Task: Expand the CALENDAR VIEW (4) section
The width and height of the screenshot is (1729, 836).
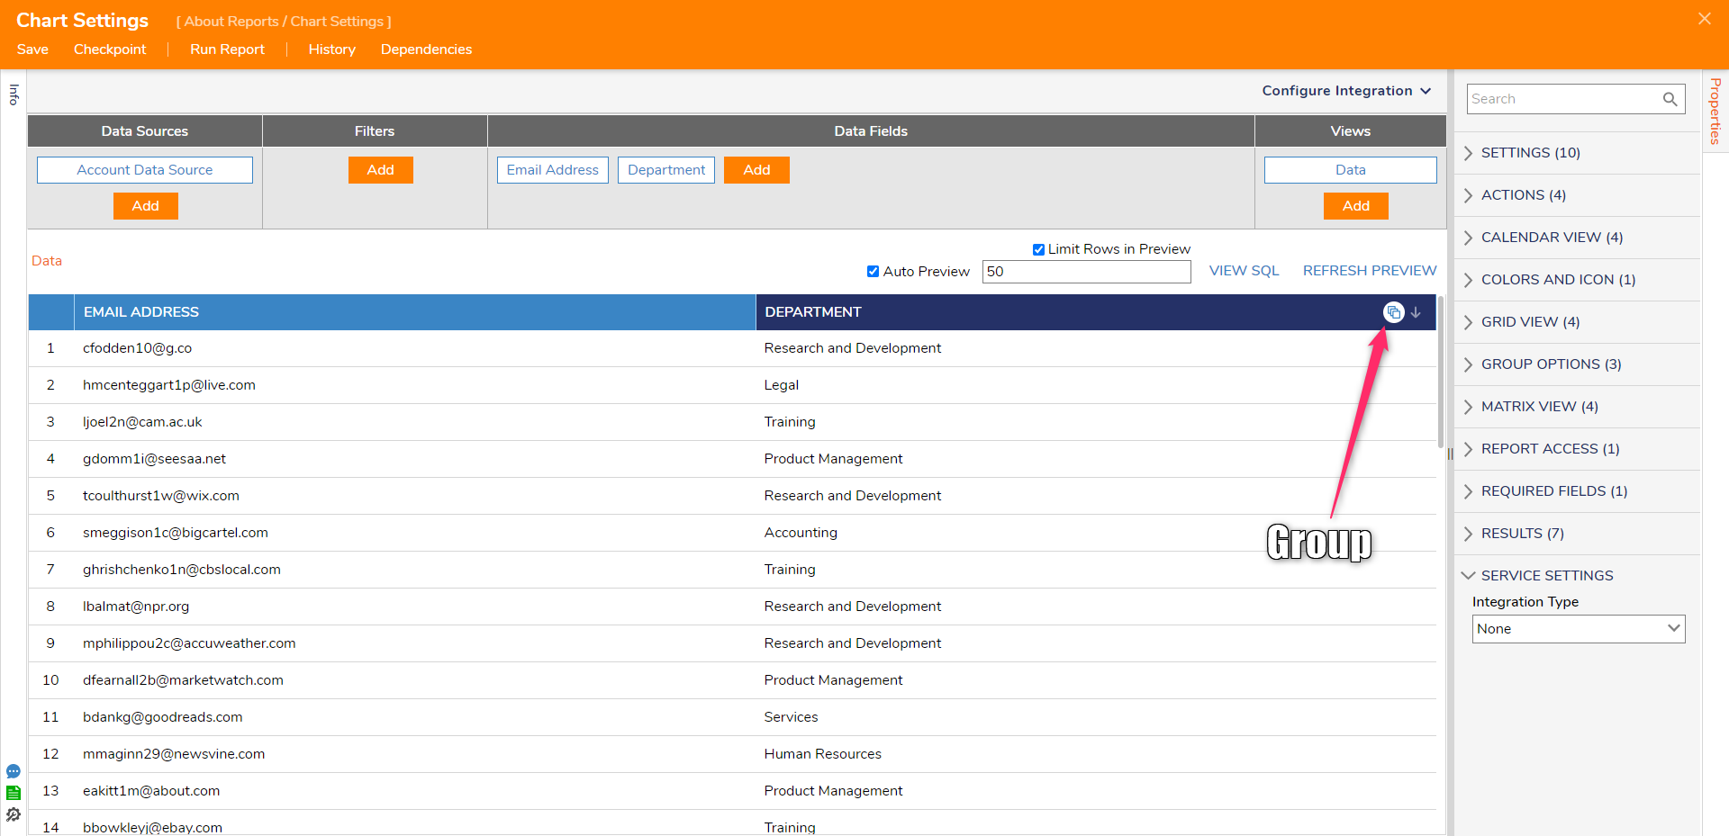Action: coord(1577,238)
